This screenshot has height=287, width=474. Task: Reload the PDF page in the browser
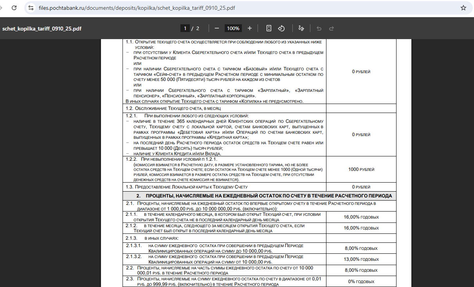(x=14, y=8)
